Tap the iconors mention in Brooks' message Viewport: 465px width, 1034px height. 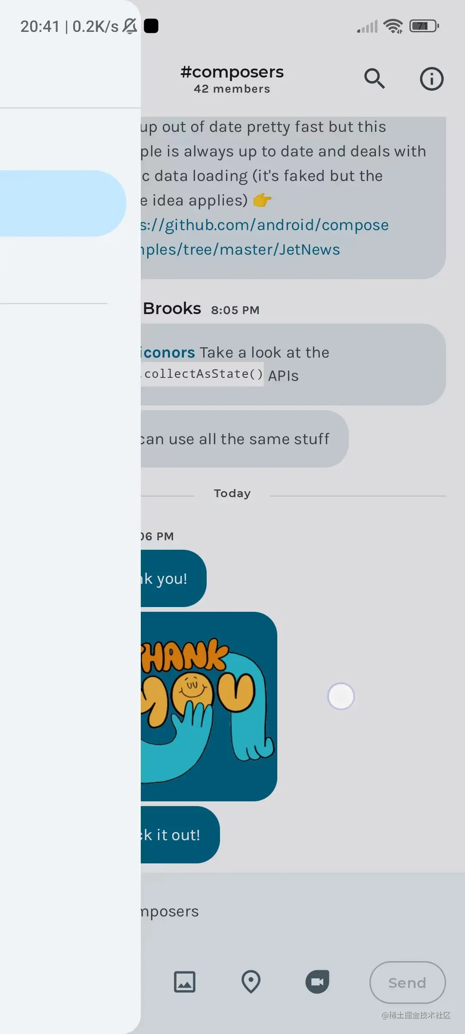pos(168,352)
